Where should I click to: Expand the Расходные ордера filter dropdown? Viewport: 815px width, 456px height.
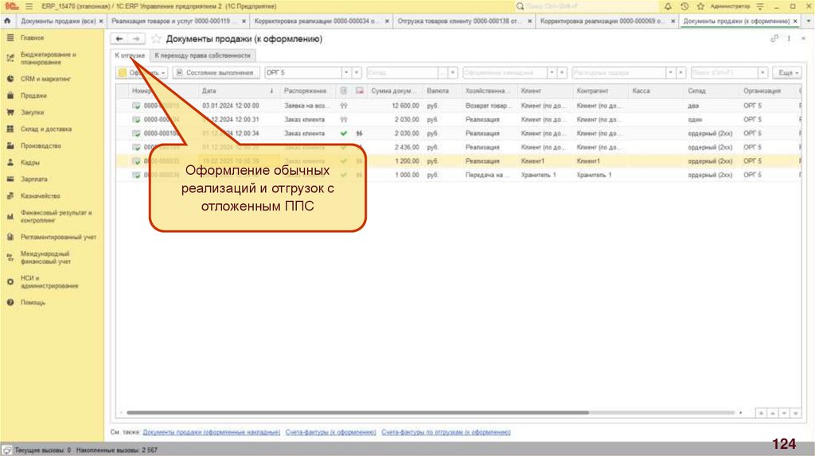point(671,72)
